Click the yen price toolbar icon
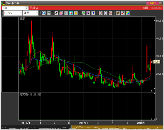The width and height of the screenshot is (164, 130). pos(71,13)
